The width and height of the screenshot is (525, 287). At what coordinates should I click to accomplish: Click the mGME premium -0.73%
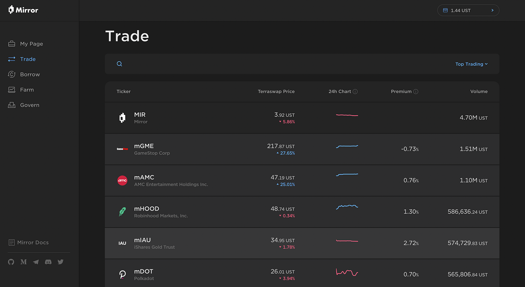tap(410, 149)
